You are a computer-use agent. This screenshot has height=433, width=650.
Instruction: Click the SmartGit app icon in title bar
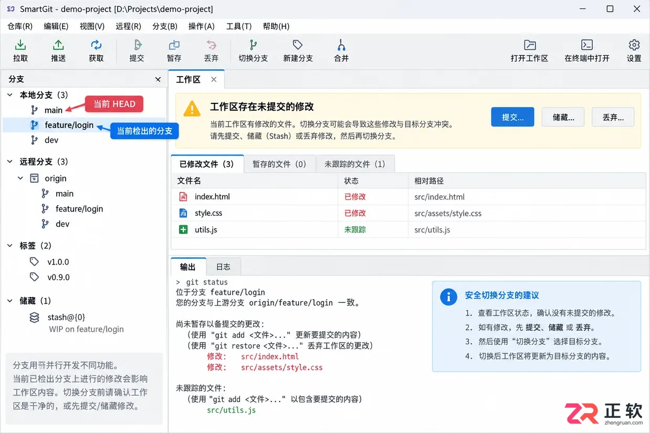tap(11, 9)
